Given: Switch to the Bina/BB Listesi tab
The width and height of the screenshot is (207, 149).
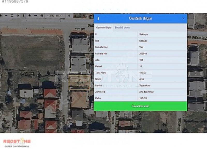Looking at the screenshot, I should (x=123, y=27).
